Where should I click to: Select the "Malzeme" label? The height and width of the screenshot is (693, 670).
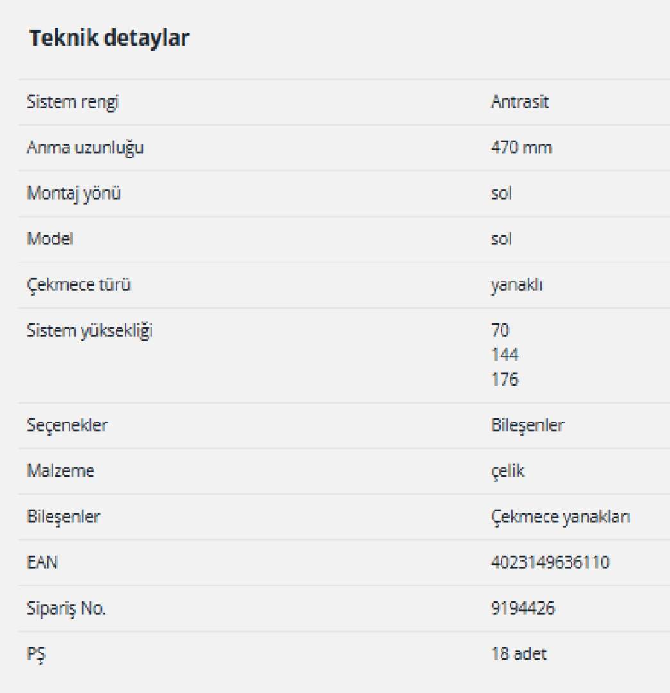click(60, 470)
